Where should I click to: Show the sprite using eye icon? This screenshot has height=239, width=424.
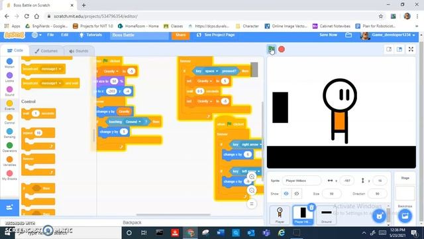(x=286, y=193)
